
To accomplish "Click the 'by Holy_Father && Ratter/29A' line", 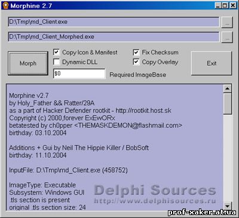I will (52, 103).
